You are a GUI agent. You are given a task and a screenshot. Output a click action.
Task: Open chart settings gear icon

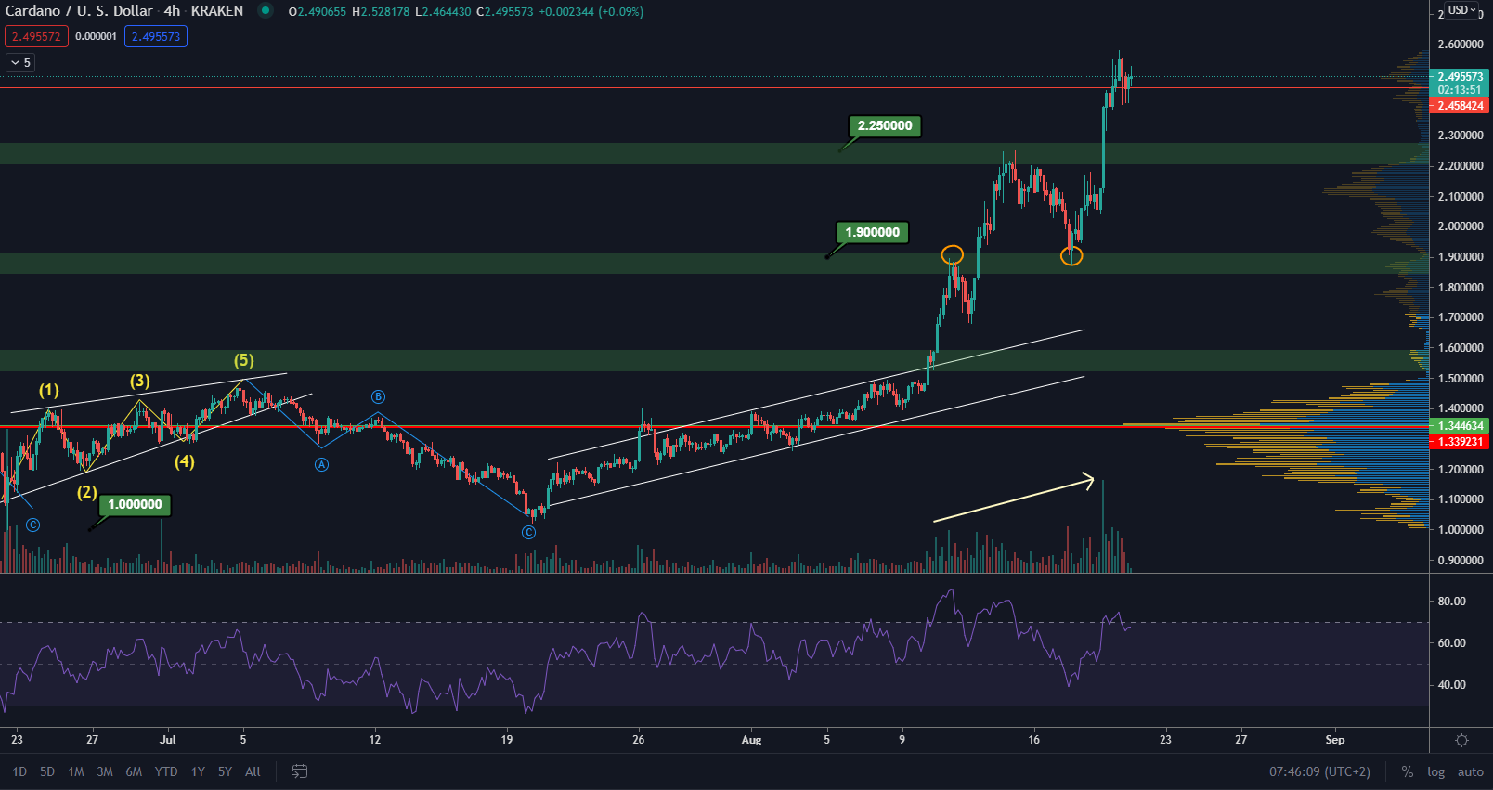click(x=1461, y=740)
